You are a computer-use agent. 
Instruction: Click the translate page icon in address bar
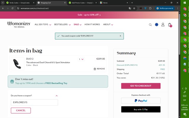tap(130, 8)
